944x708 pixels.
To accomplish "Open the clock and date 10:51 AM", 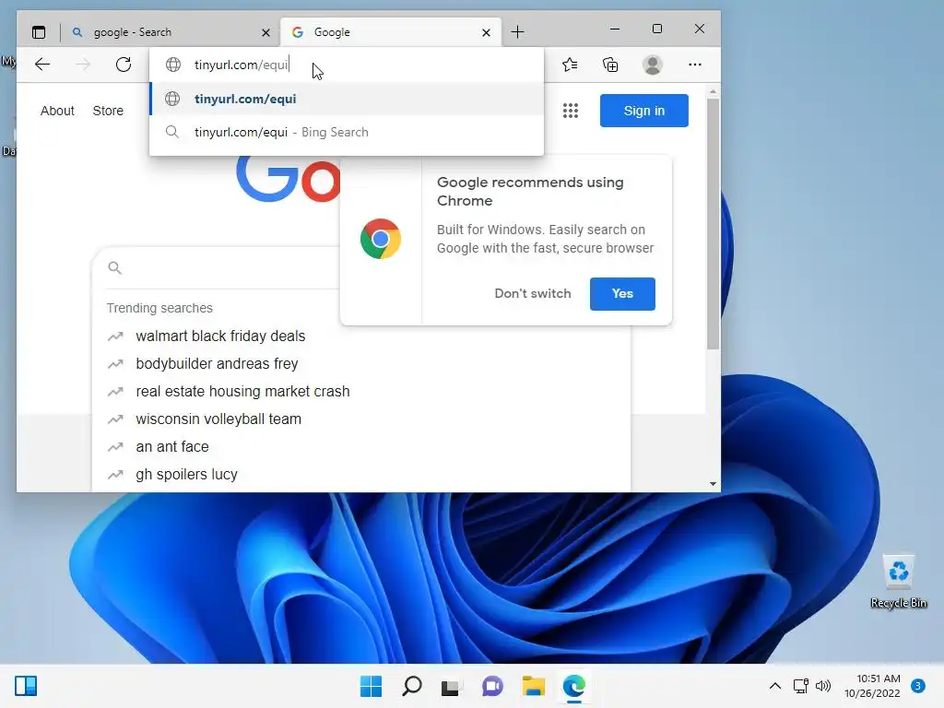I will pos(872,686).
